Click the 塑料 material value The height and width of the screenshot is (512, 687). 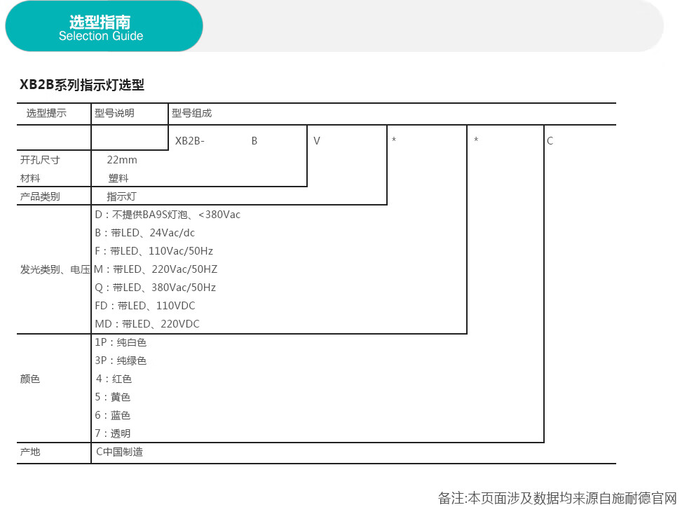point(118,178)
